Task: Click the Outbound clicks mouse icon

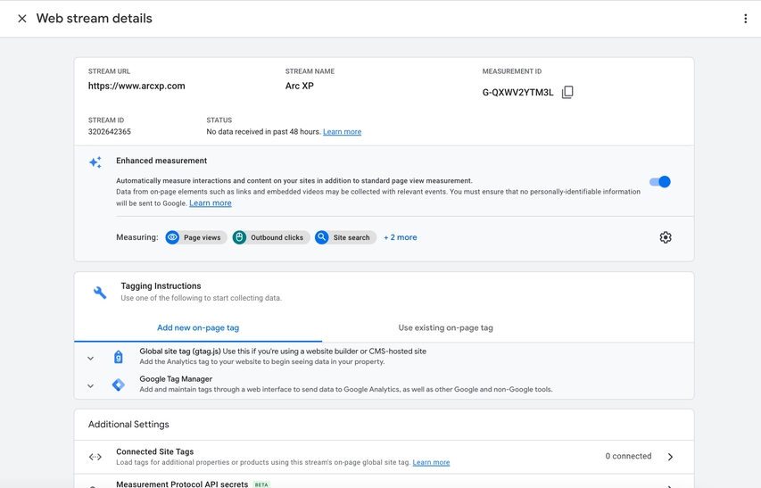Action: click(x=239, y=237)
